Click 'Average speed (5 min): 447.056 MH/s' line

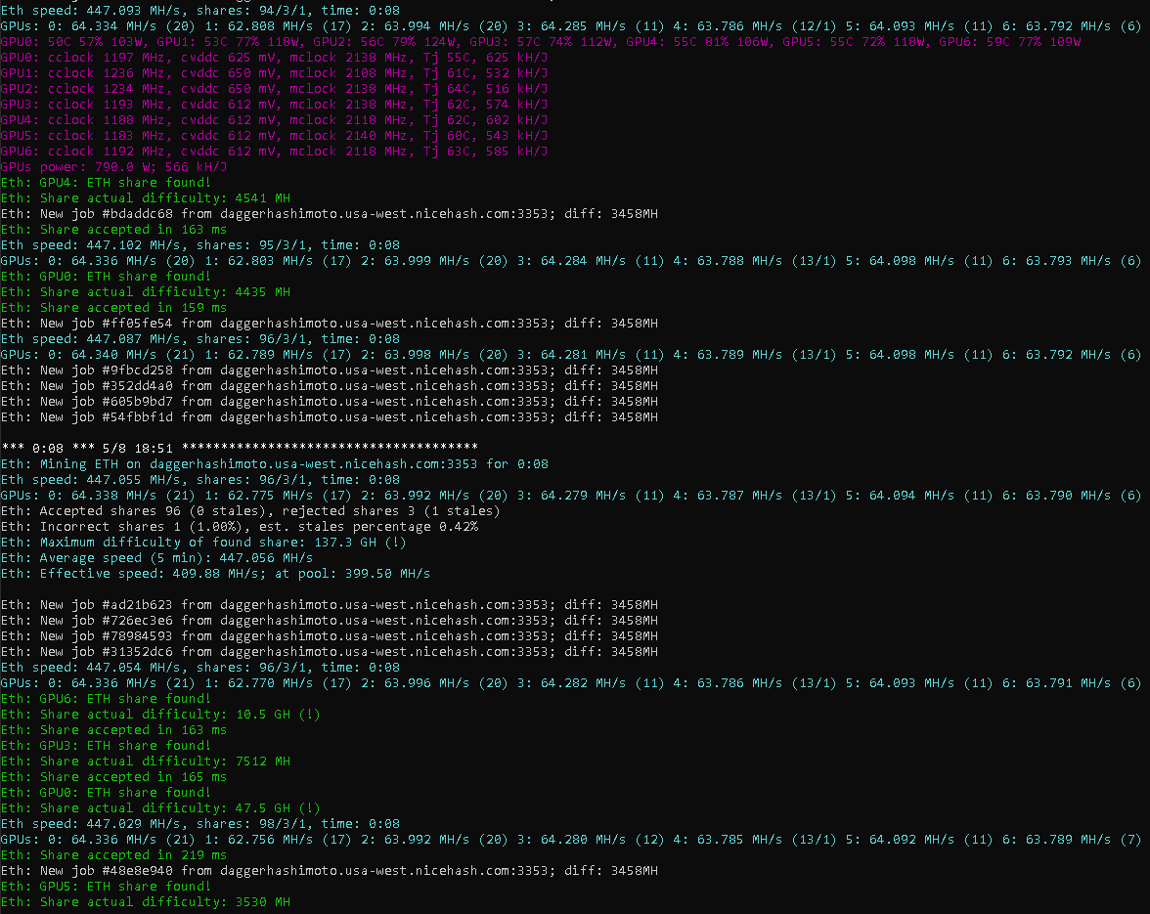coord(156,558)
